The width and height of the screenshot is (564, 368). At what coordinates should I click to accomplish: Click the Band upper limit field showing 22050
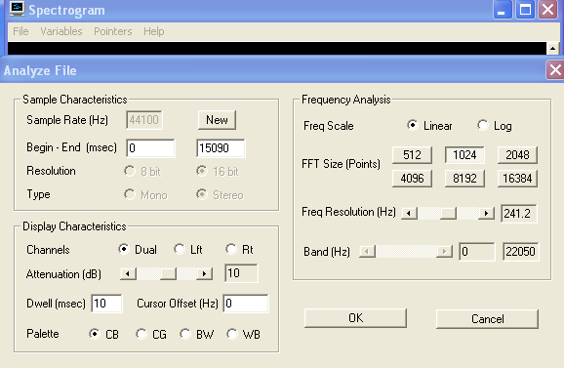coord(520,252)
